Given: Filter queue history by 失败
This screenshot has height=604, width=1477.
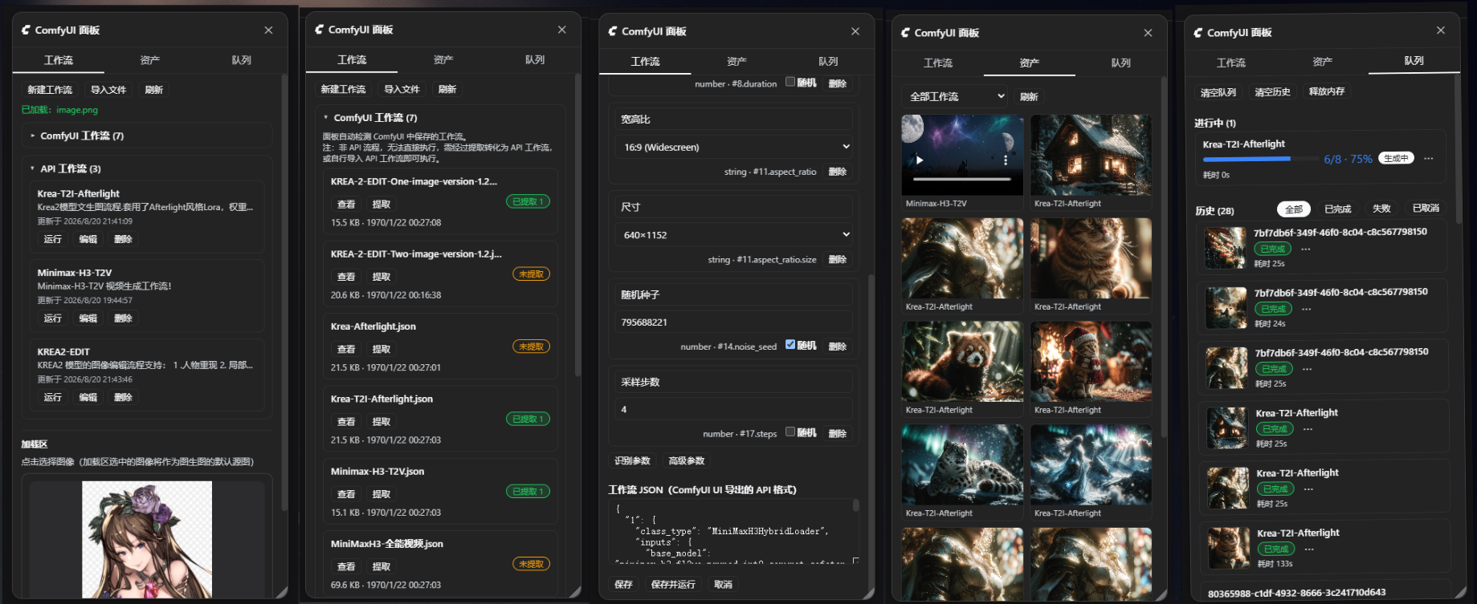Looking at the screenshot, I should tap(1381, 209).
